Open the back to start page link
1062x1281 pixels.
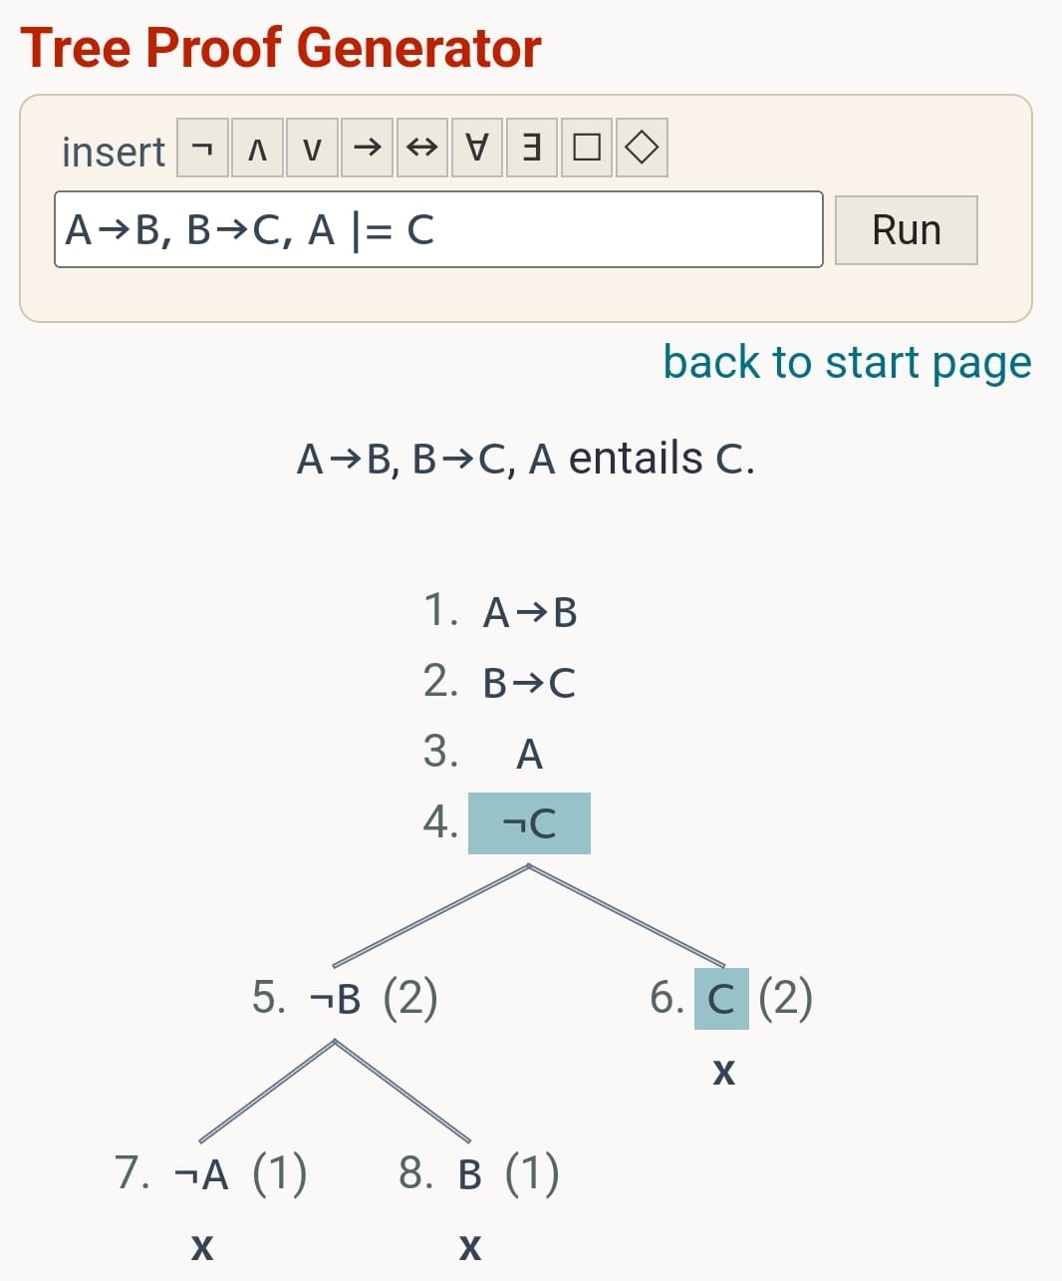point(847,362)
